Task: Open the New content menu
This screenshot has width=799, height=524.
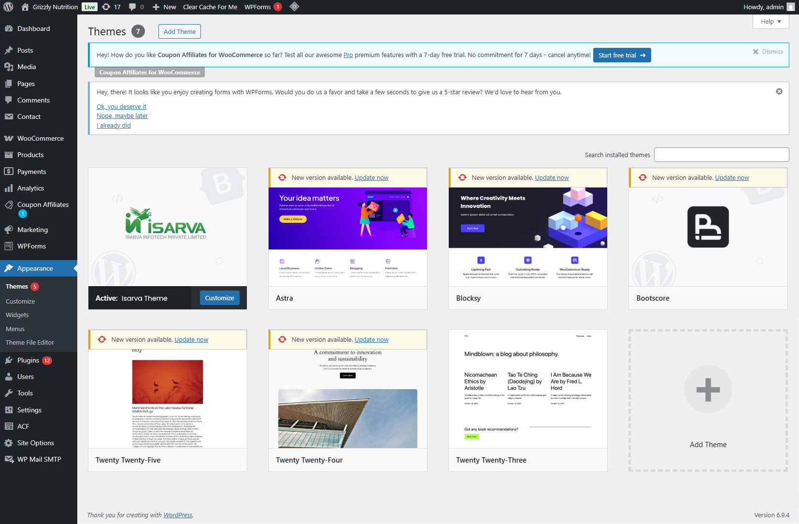Action: [x=164, y=7]
